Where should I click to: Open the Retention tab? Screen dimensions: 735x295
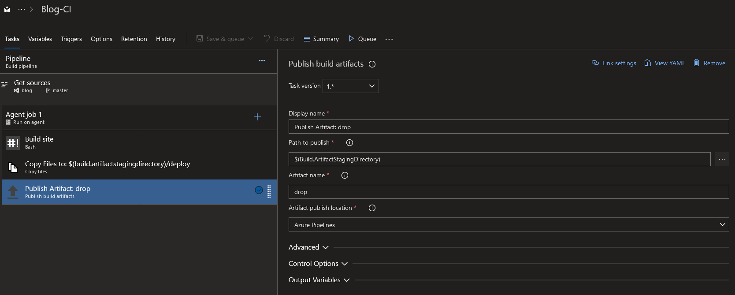coord(134,39)
